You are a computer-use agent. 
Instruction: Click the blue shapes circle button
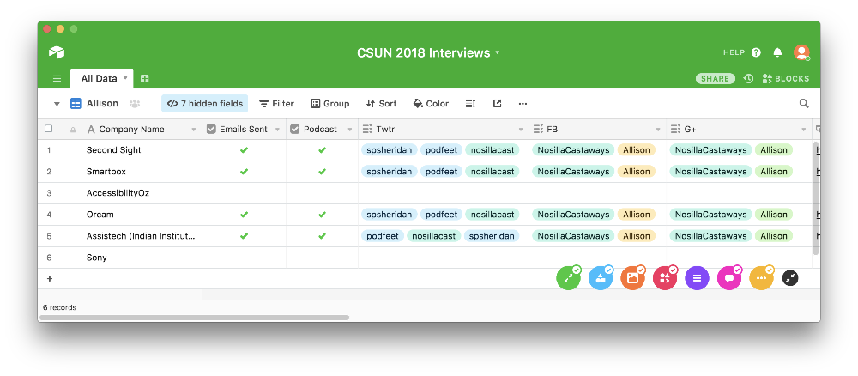click(x=601, y=278)
